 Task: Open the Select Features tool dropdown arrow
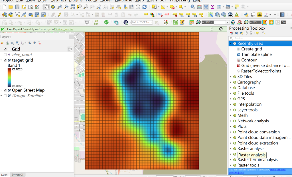click(159, 7)
